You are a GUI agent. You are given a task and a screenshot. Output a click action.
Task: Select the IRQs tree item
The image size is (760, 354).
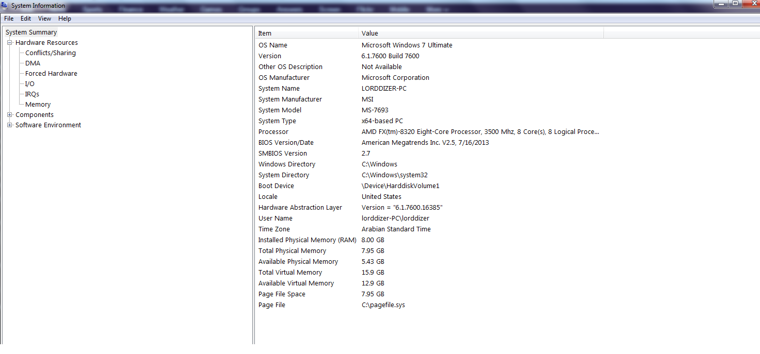32,94
